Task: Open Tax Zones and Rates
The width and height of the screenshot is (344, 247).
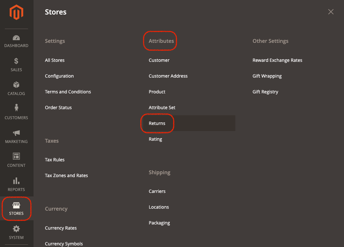Action: pos(66,176)
